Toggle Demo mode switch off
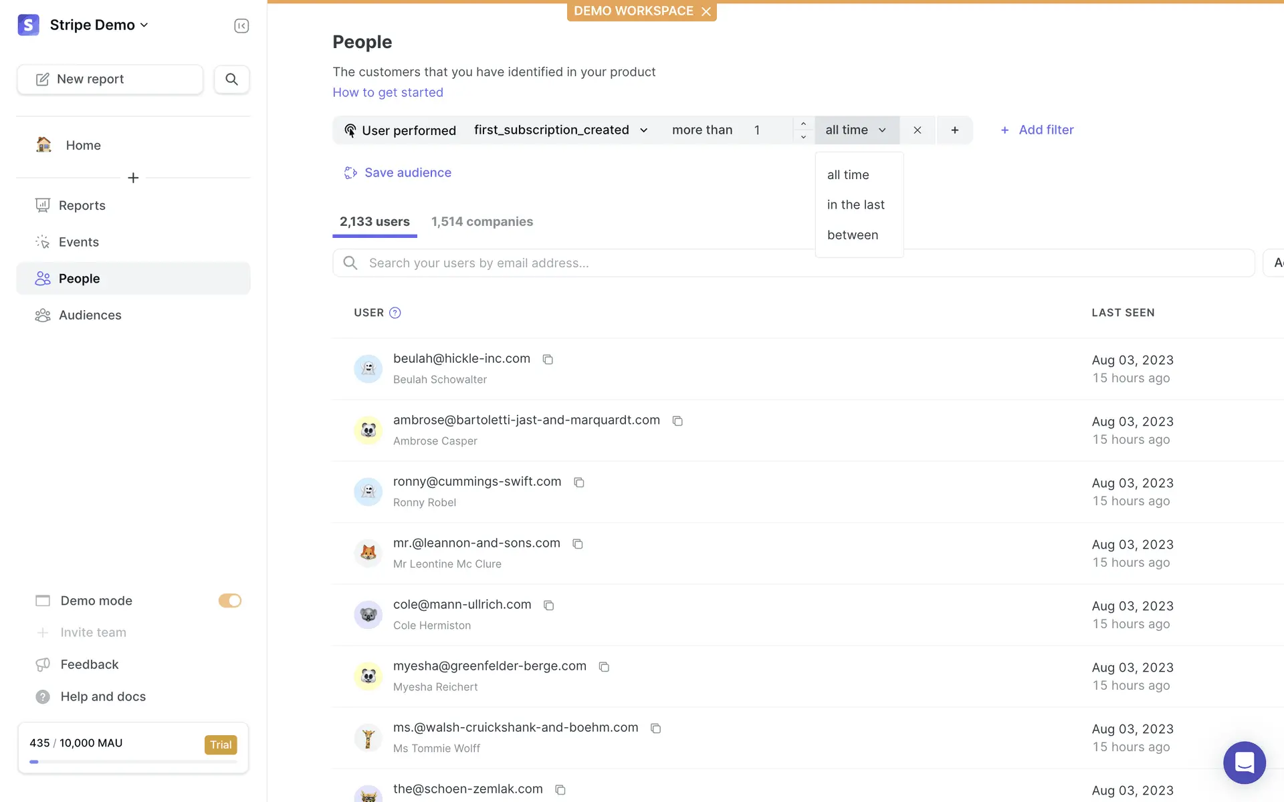Screen dimensions: 1284x802 [229, 601]
